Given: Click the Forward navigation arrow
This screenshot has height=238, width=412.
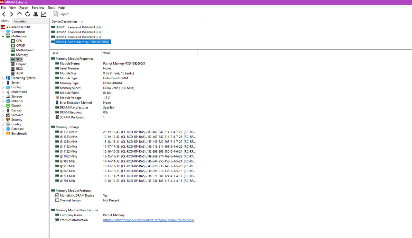Looking at the screenshot, I should [x=12, y=14].
